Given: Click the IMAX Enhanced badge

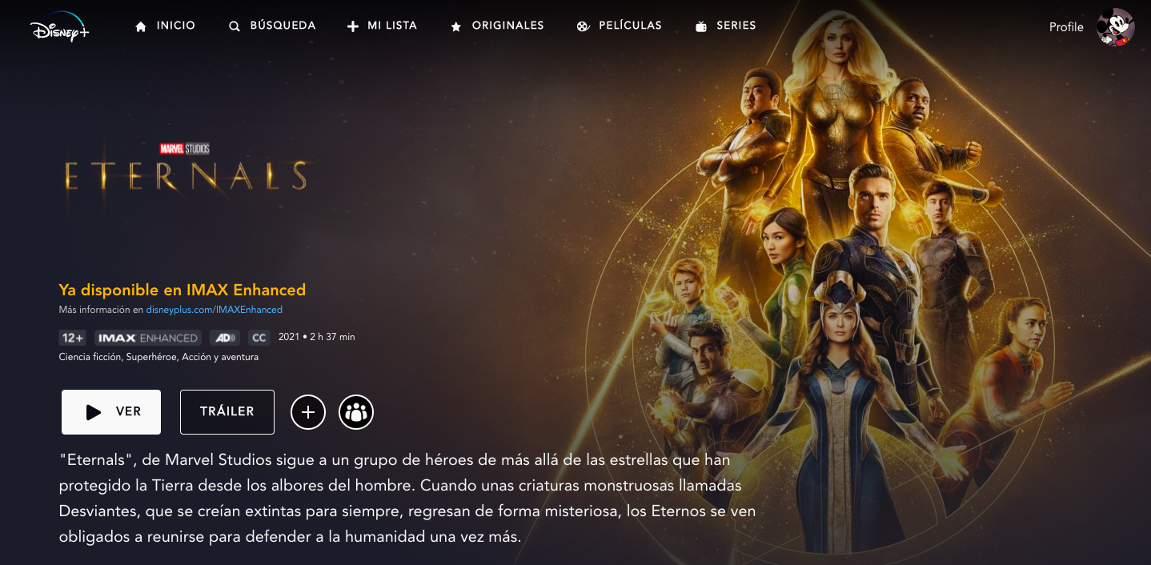Looking at the screenshot, I should (148, 338).
